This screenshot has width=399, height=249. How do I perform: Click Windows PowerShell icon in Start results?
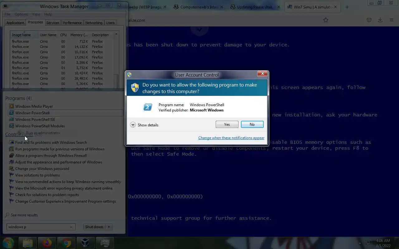(x=12, y=113)
